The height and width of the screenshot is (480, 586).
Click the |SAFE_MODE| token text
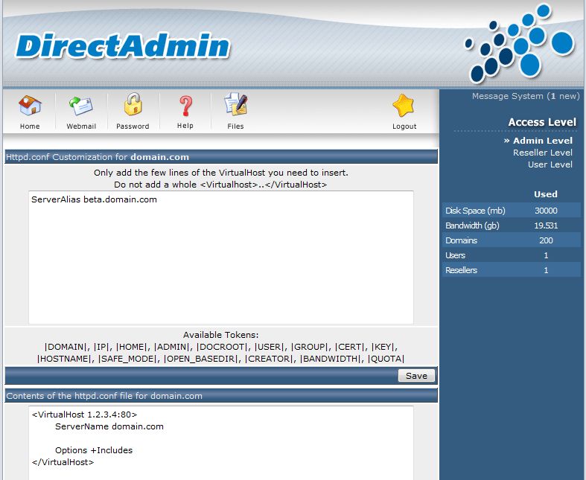127,359
